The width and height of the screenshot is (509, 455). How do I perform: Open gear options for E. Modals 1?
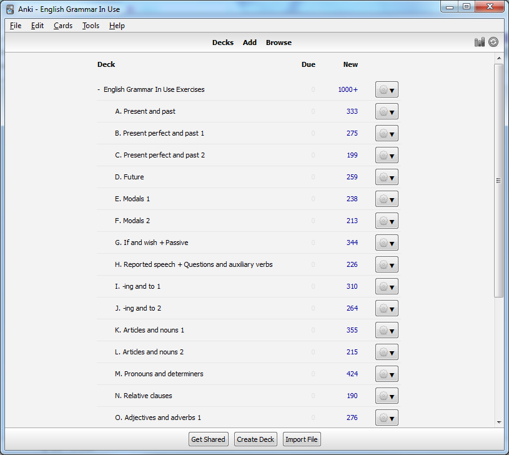coord(387,199)
